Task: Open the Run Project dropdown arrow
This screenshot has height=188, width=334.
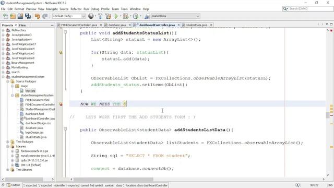Action: pos(121,16)
